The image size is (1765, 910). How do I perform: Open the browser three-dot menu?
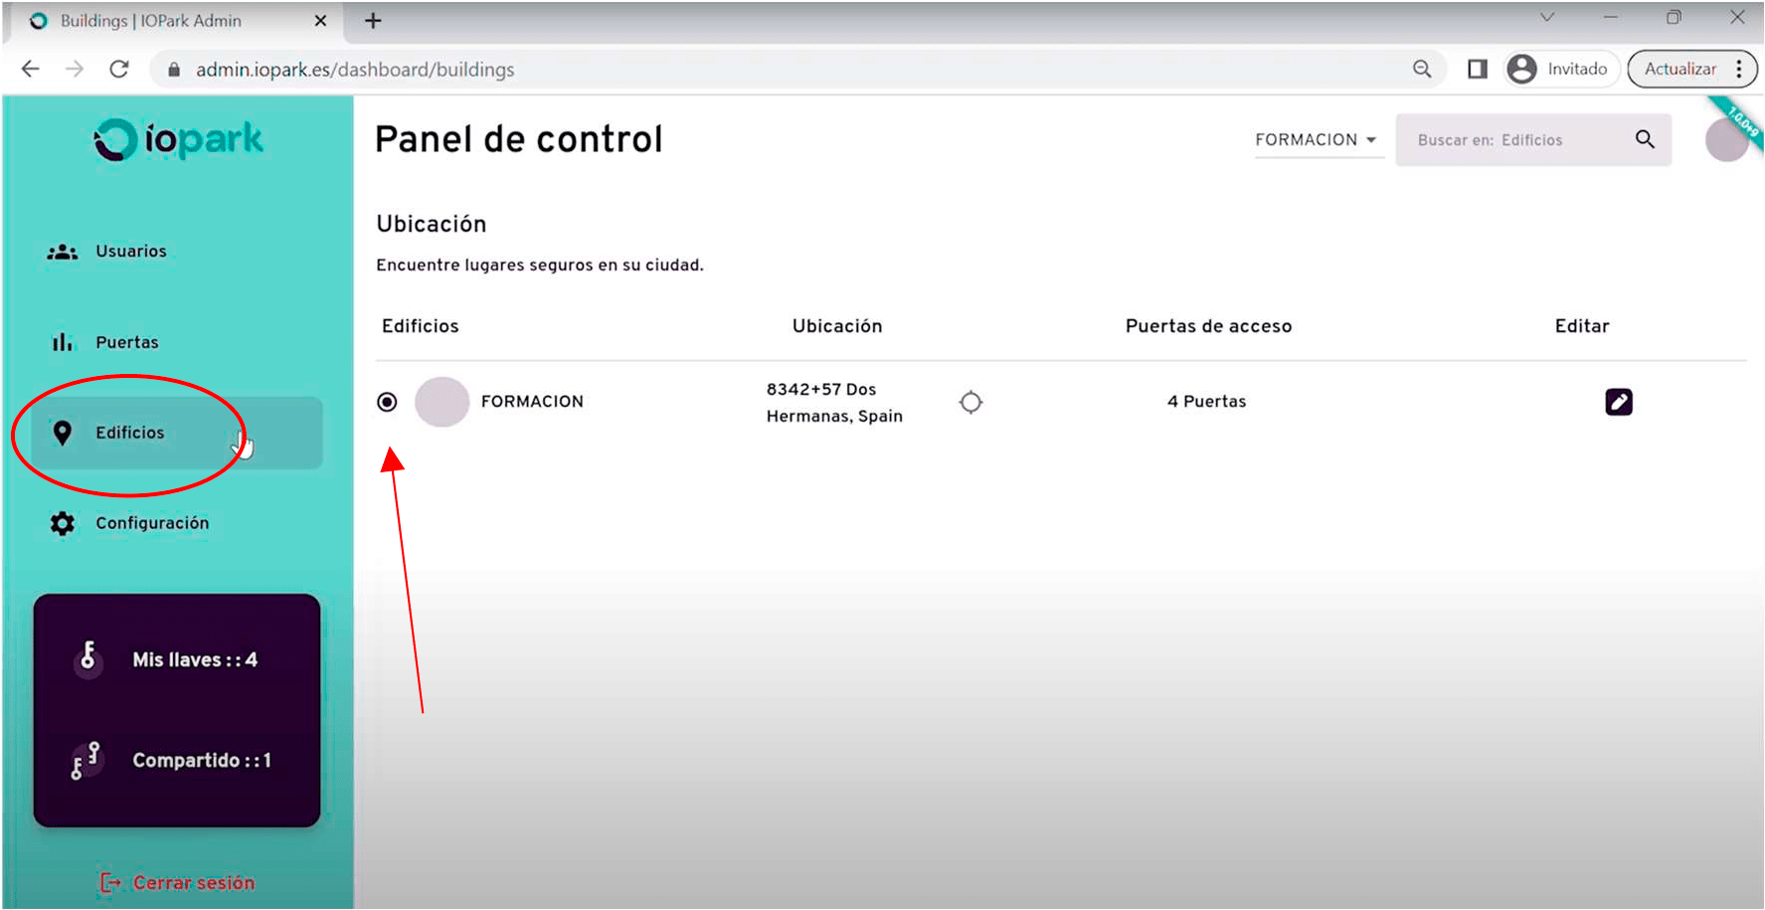point(1738,69)
